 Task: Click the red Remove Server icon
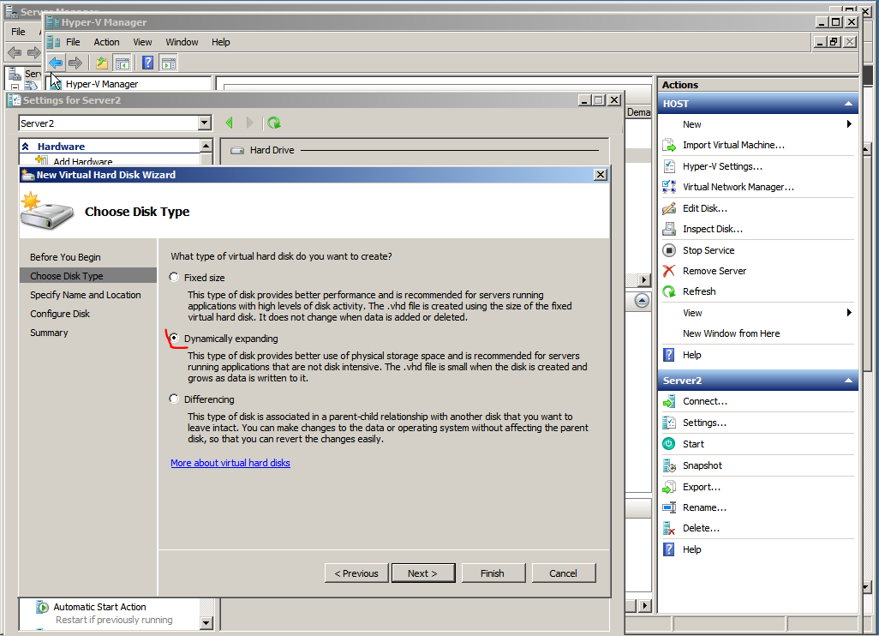(x=669, y=271)
